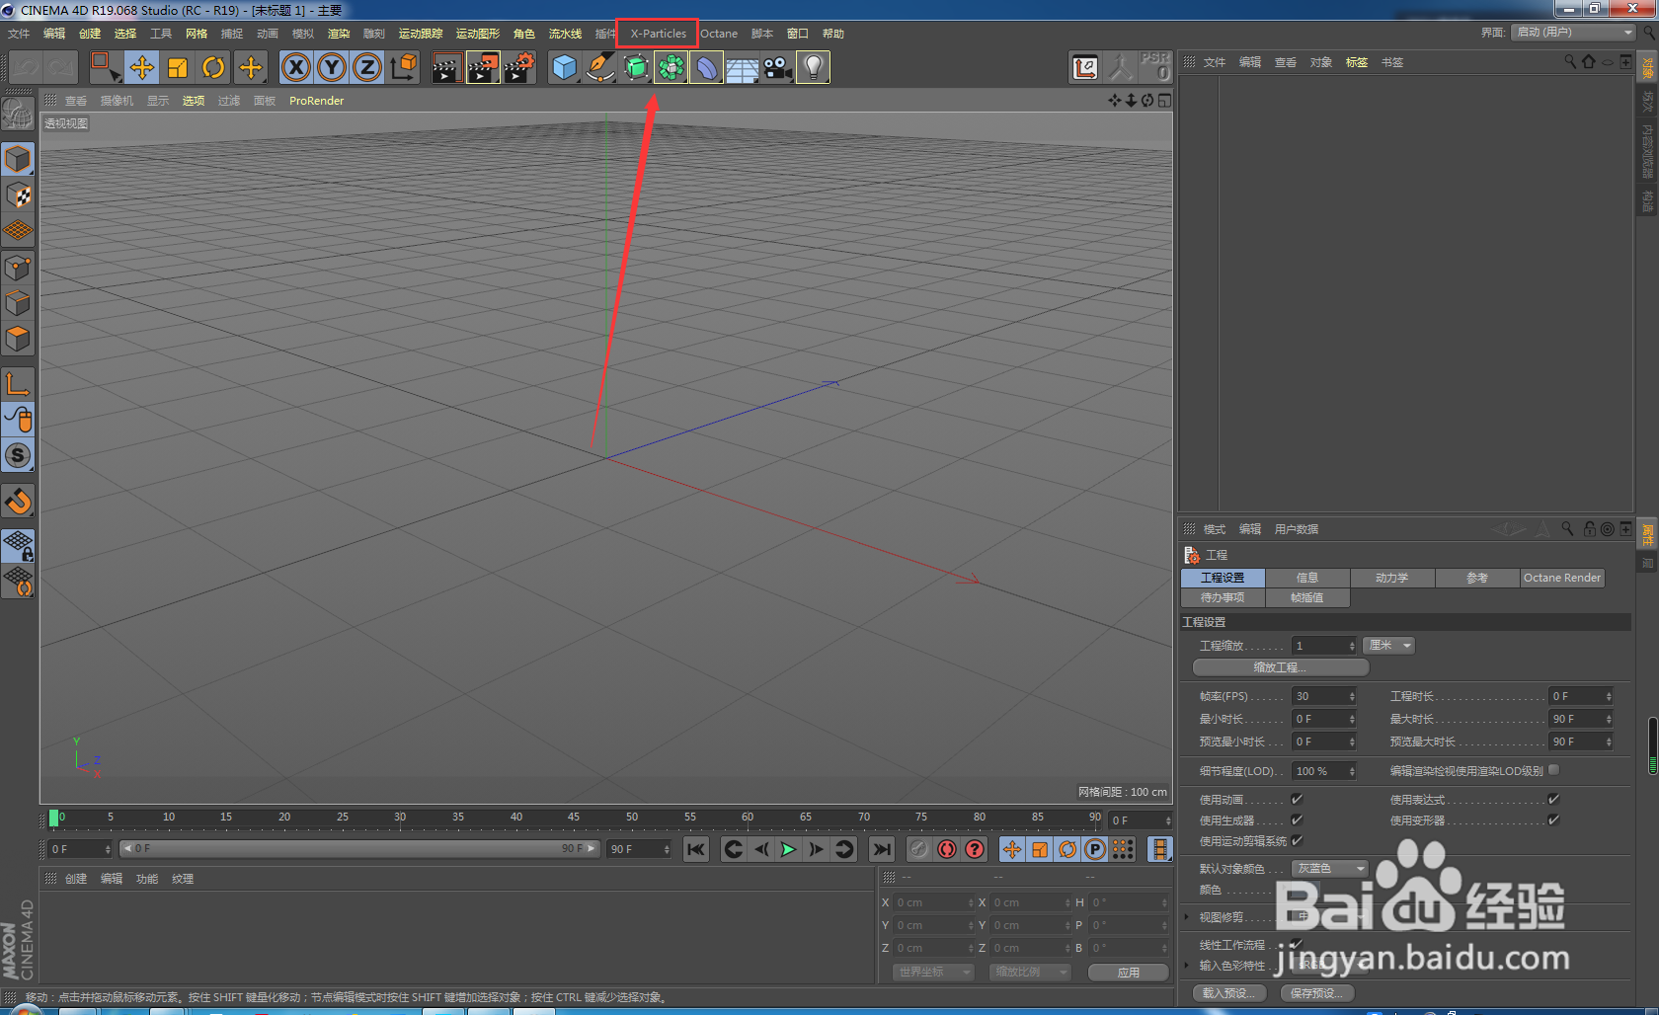Open render settings icon
Screen dimensions: 1659x1015
519,67
